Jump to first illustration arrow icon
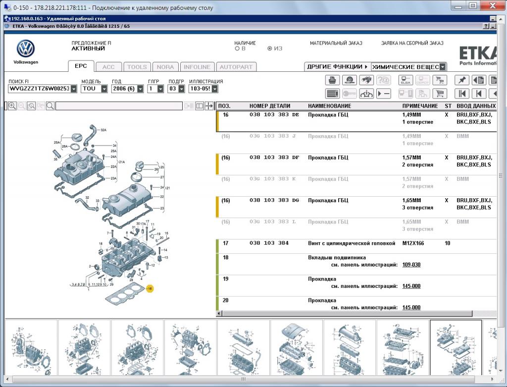 [x=462, y=94]
